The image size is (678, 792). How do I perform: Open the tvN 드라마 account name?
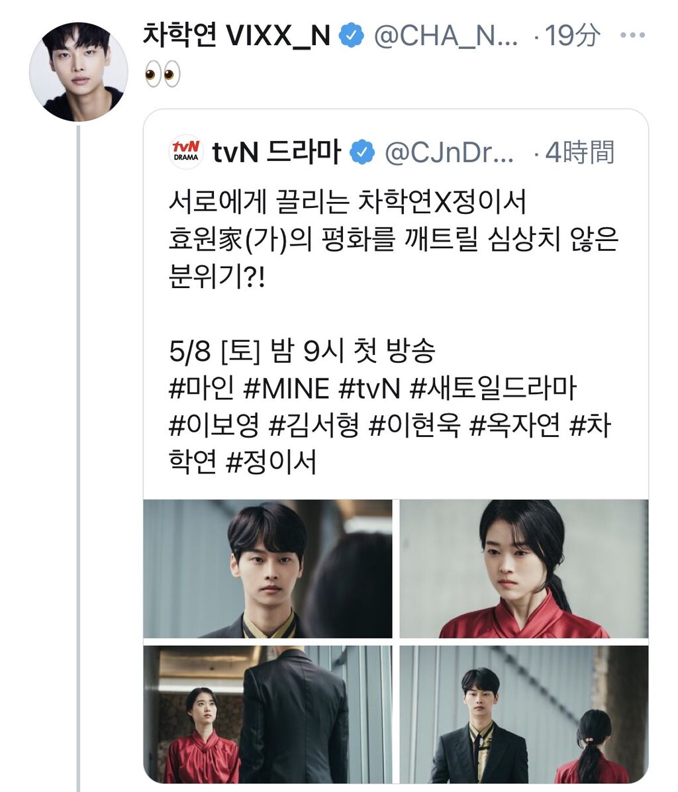[277, 152]
